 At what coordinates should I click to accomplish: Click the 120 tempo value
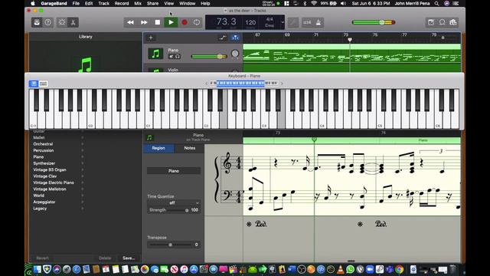250,22
